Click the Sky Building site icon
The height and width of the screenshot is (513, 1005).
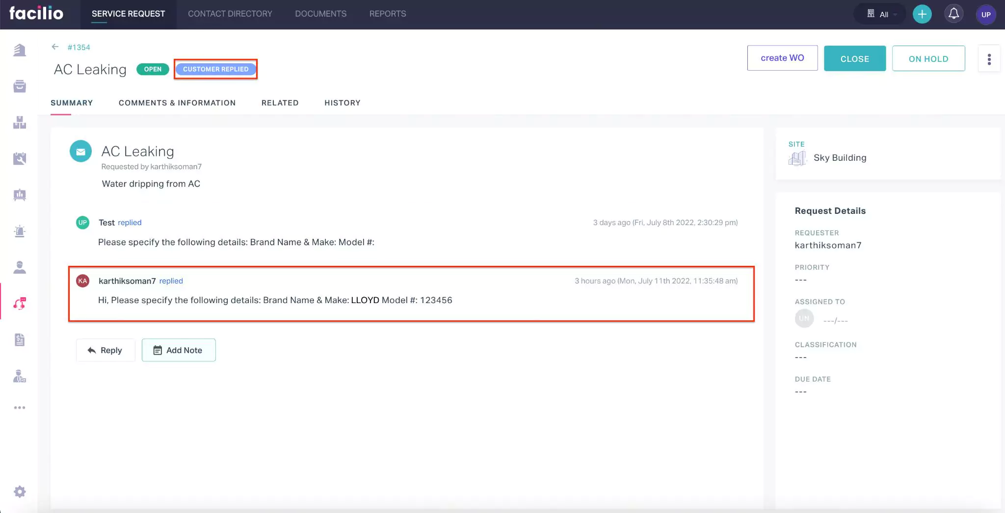click(x=797, y=158)
